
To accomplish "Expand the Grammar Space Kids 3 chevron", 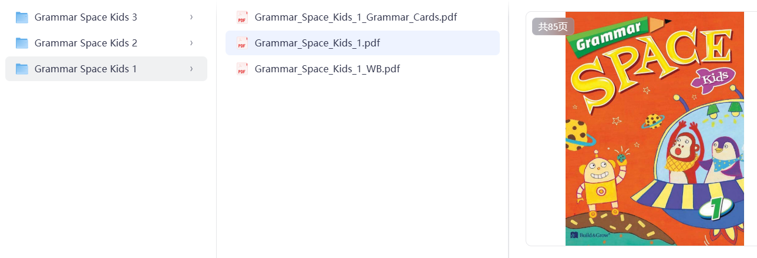I will click(x=191, y=17).
